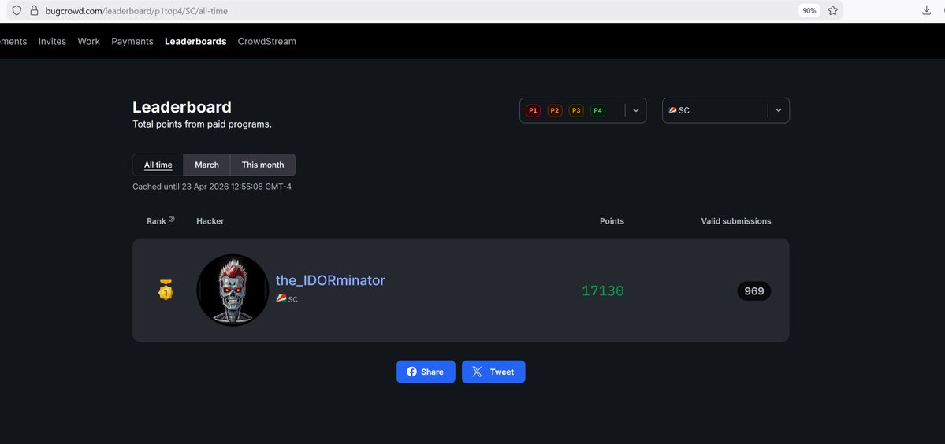
Task: Open the Work nav item
Action: (88, 42)
